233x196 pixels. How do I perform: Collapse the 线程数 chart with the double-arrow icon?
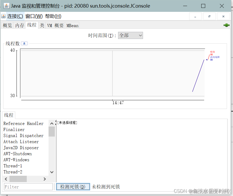click(24, 43)
